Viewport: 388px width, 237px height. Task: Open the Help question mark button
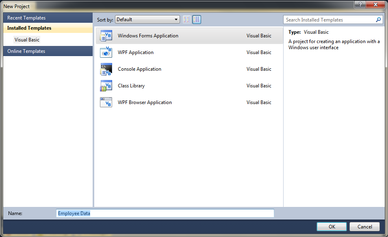pyautogui.click(x=360, y=4)
